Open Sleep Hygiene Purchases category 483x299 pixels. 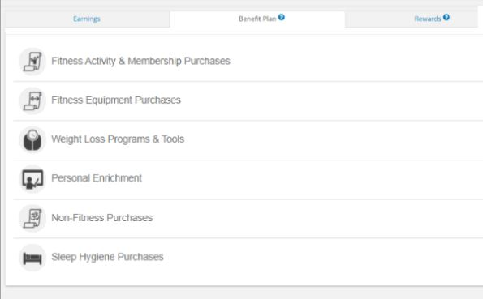coord(107,257)
